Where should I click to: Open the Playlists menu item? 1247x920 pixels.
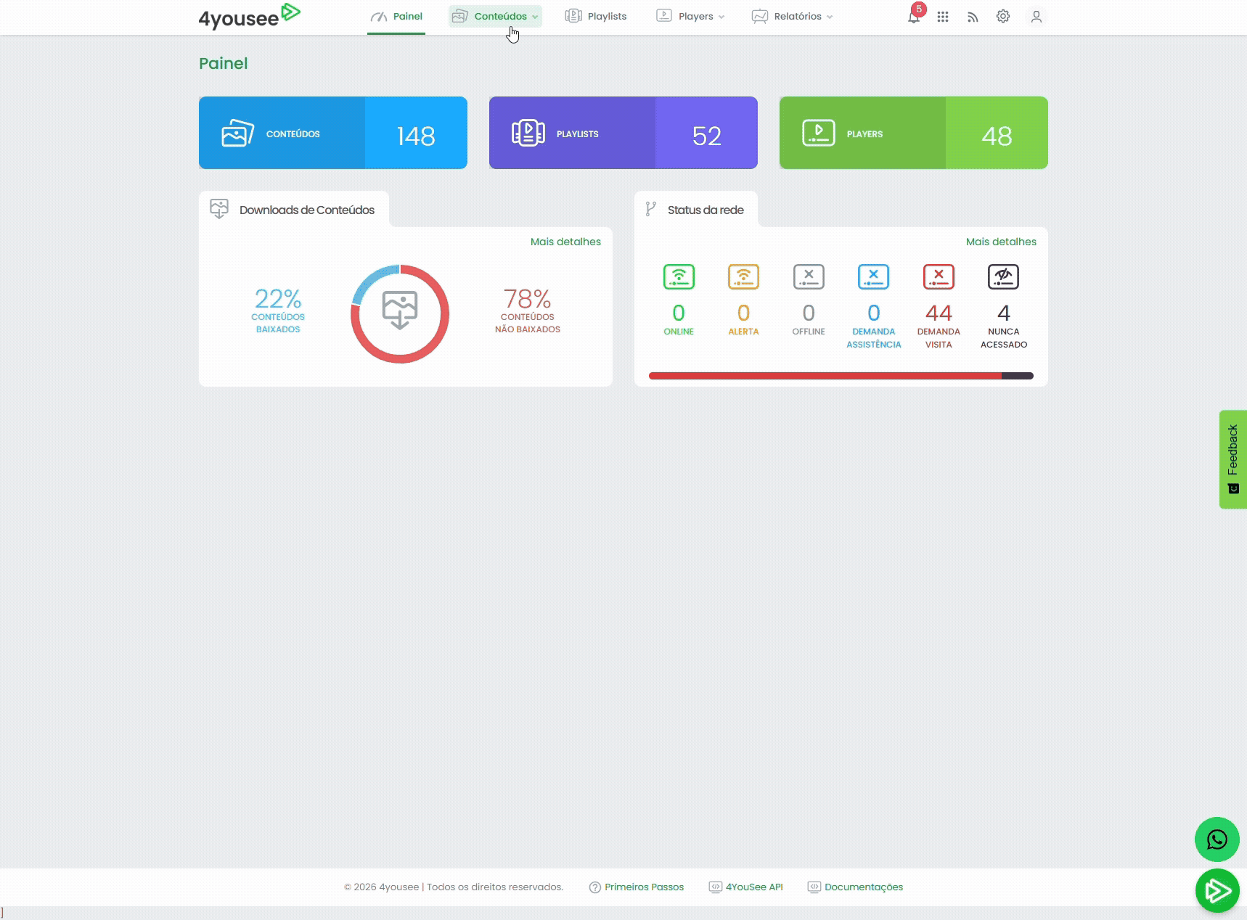[596, 17]
